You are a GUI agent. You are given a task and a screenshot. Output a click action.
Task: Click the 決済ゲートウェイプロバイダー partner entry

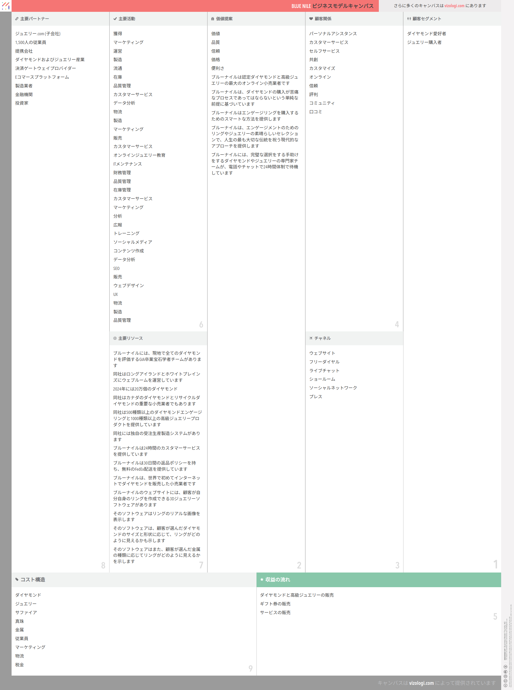pyautogui.click(x=45, y=68)
